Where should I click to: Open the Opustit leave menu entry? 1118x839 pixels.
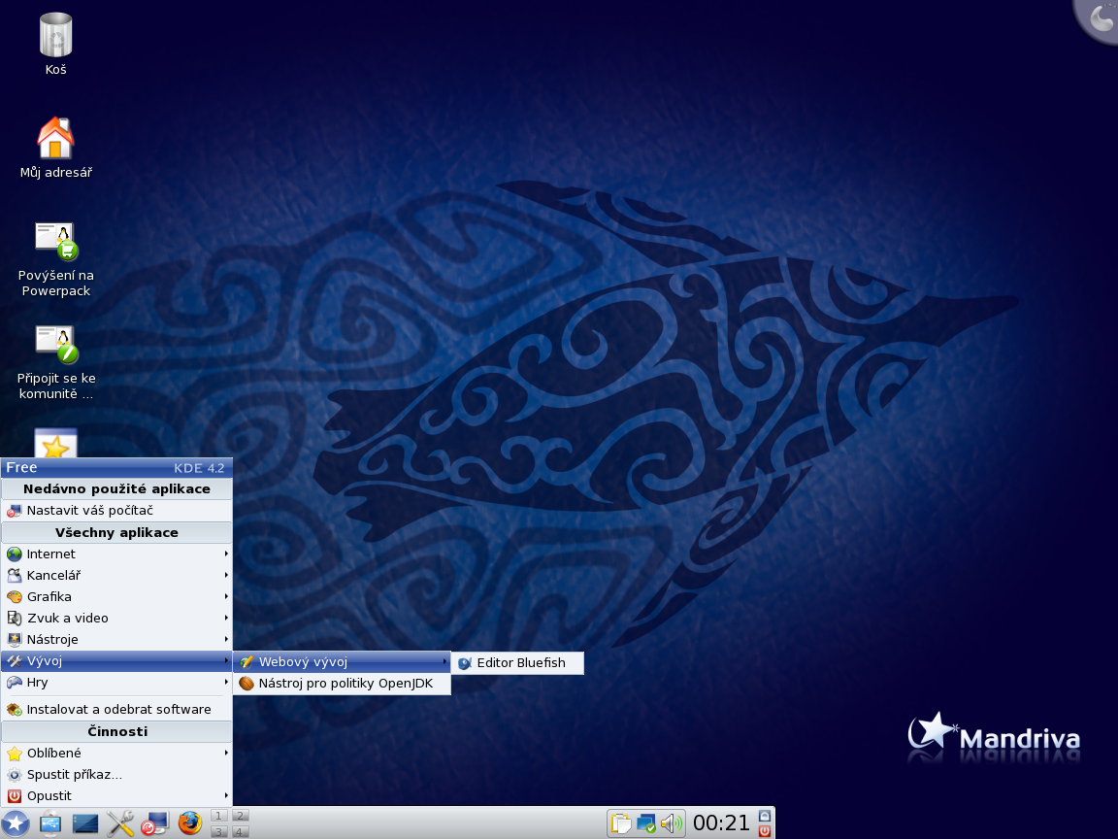pyautogui.click(x=116, y=795)
